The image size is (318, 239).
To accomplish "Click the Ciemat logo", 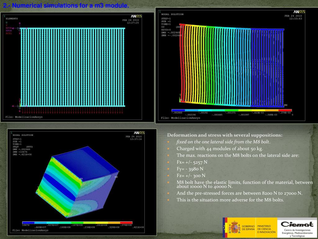I will (x=297, y=224).
